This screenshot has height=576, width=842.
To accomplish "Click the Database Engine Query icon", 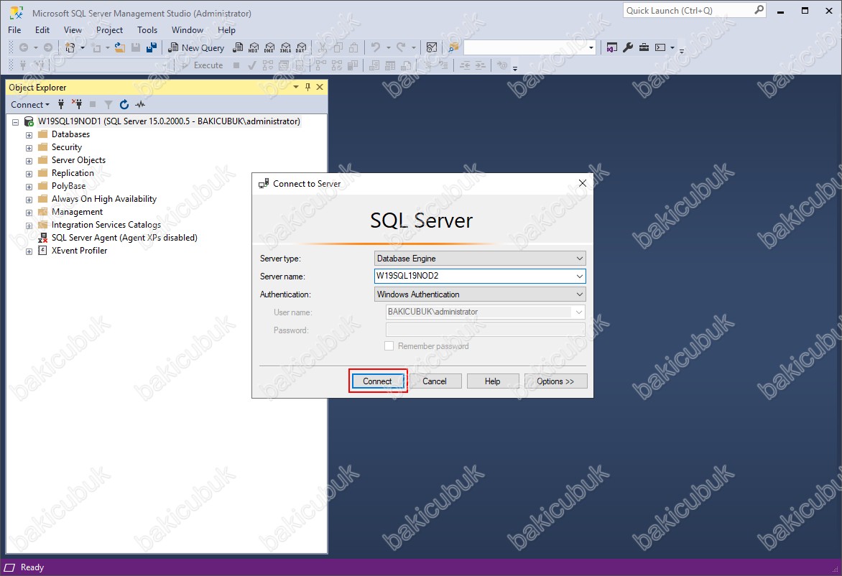I will click(x=238, y=48).
